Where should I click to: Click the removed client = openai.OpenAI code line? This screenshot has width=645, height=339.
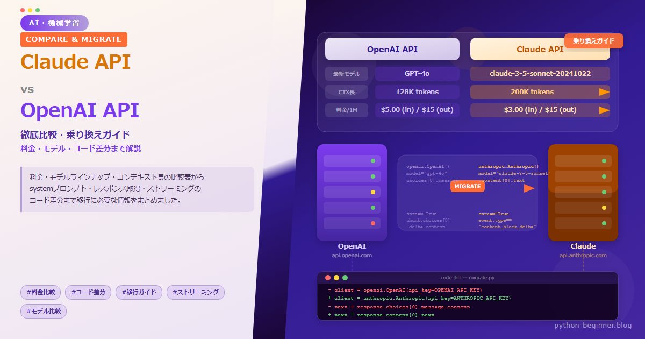coord(405,289)
